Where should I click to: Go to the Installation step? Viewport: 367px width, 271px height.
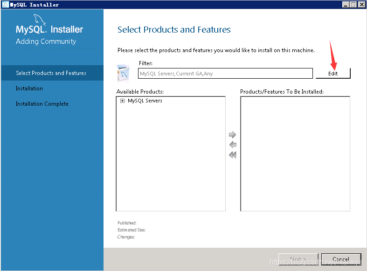(29, 88)
